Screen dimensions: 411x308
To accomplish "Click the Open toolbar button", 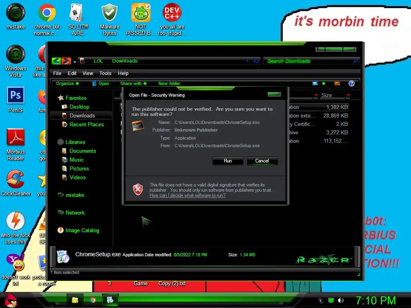I will 101,83.
